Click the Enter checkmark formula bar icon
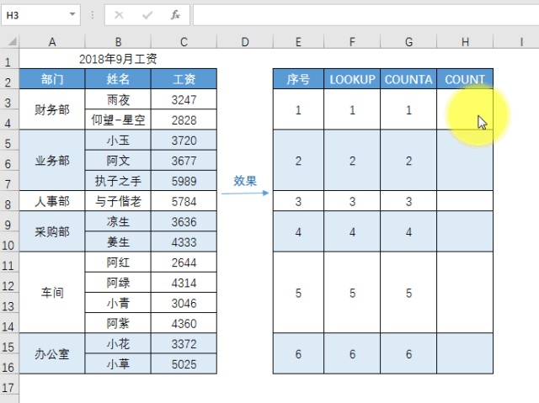This screenshot has width=539, height=403. coord(147,15)
